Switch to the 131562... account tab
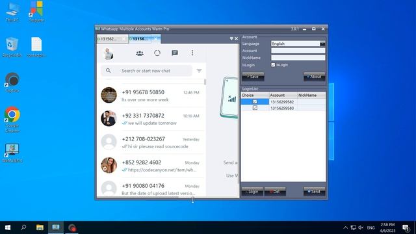This screenshot has width=416, height=234. click(x=109, y=39)
